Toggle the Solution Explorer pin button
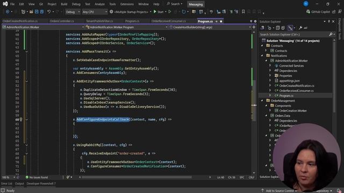 (x=329, y=21)
